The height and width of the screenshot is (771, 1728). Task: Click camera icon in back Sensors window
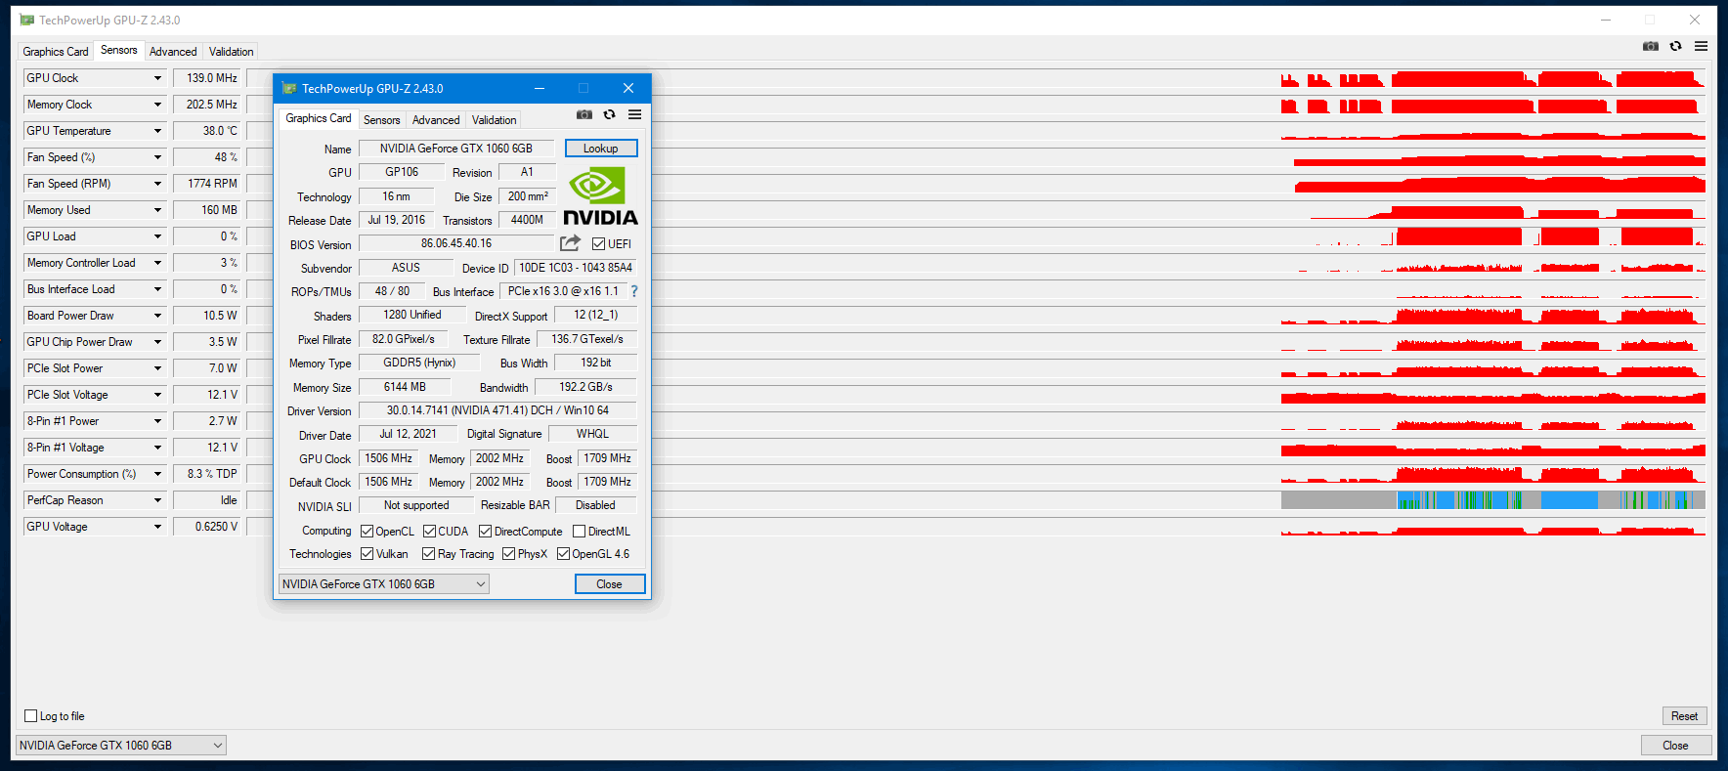point(1651,46)
